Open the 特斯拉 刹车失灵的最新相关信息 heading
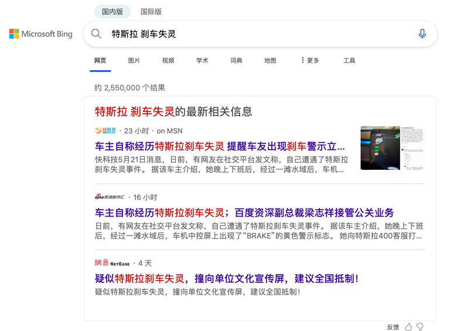457x331 pixels. click(x=173, y=111)
